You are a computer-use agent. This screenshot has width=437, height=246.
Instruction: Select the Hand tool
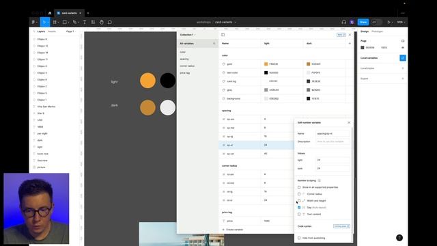pos(102,22)
